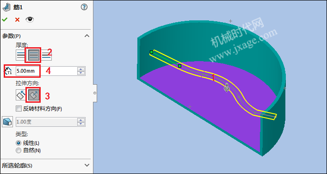Choose parallel to sketch extrusion direction
Image resolution: width=327 pixels, height=174 pixels.
21,95
